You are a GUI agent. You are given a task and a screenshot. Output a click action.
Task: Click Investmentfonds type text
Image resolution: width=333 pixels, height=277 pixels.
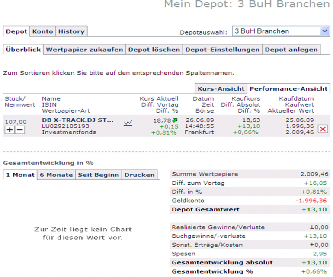click(69, 132)
